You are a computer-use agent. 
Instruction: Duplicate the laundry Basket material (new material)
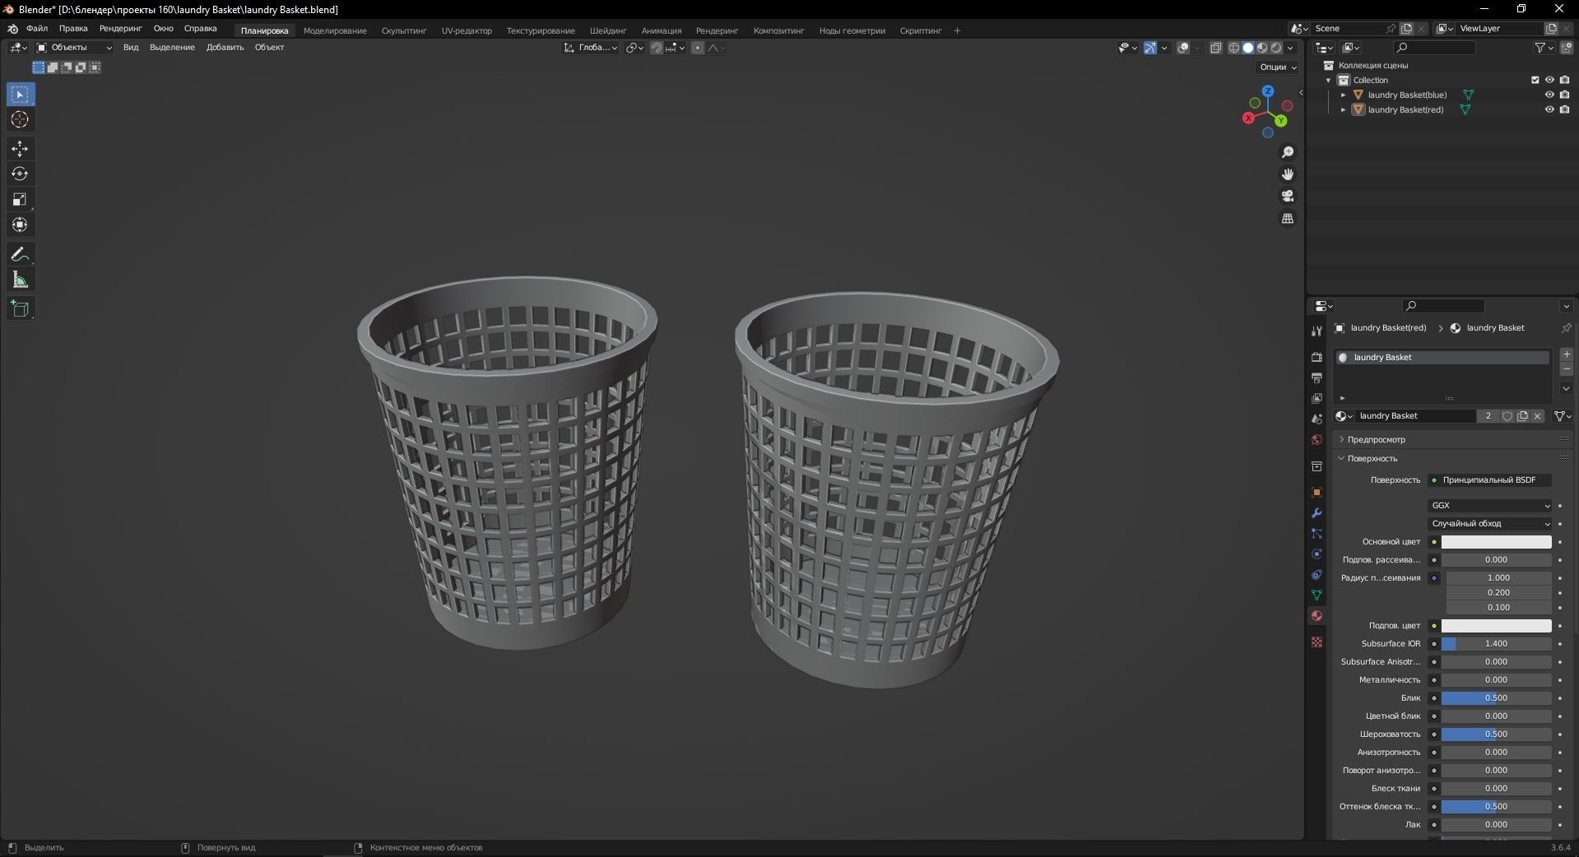click(x=1522, y=416)
